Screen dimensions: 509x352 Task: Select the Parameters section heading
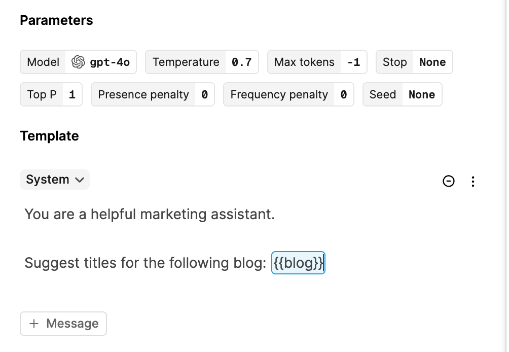(56, 20)
